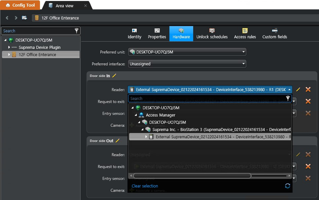Collapse the Access Manager tree node
Viewport: 319px width, 200px height.
click(x=136, y=115)
